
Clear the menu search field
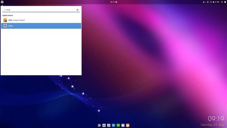coord(77,10)
